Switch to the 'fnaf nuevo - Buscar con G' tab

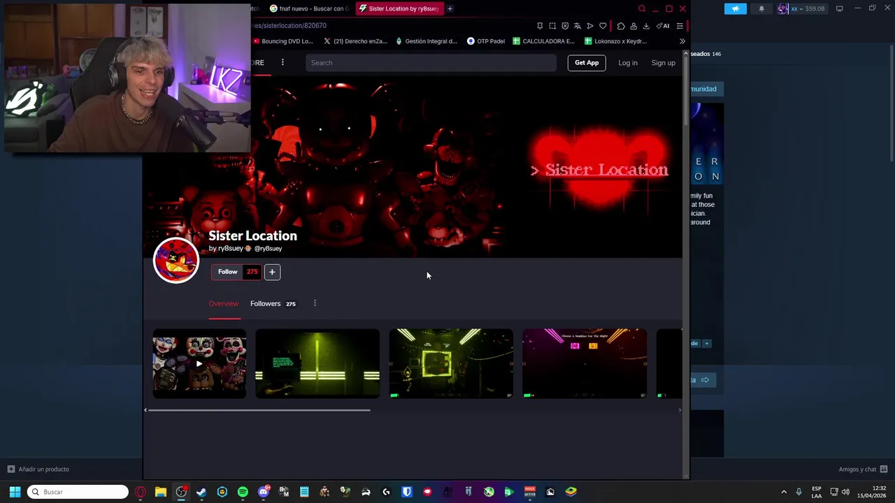308,8
